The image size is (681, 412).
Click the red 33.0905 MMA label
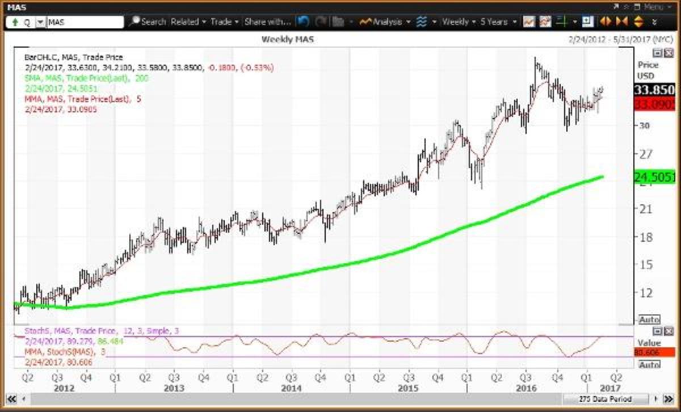pyautogui.click(x=654, y=104)
